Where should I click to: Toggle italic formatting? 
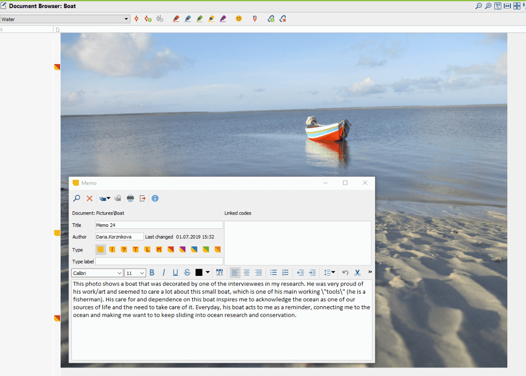[x=164, y=272]
